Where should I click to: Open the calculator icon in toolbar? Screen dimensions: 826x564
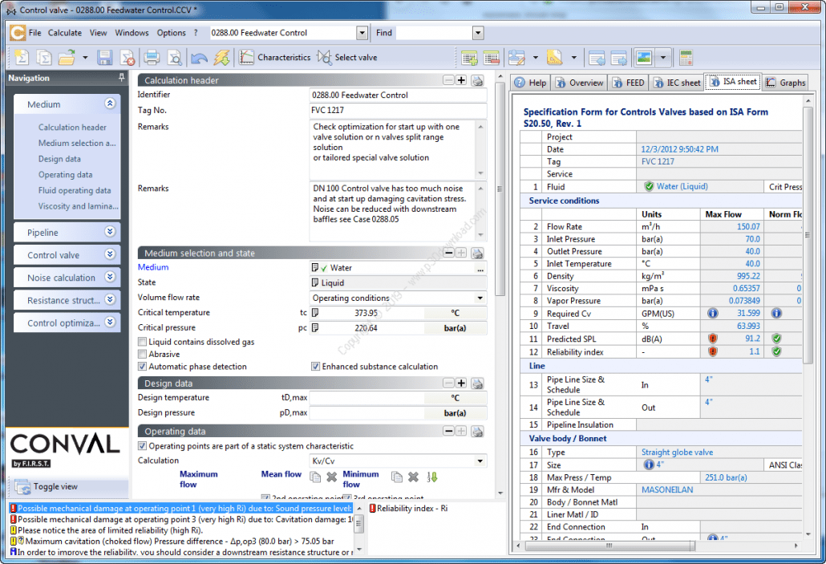685,58
